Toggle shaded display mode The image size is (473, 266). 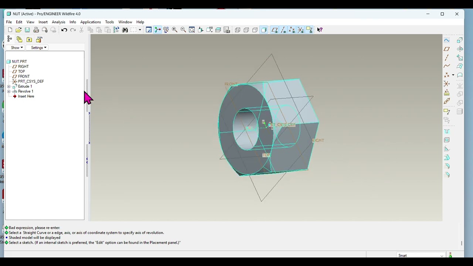click(x=264, y=30)
